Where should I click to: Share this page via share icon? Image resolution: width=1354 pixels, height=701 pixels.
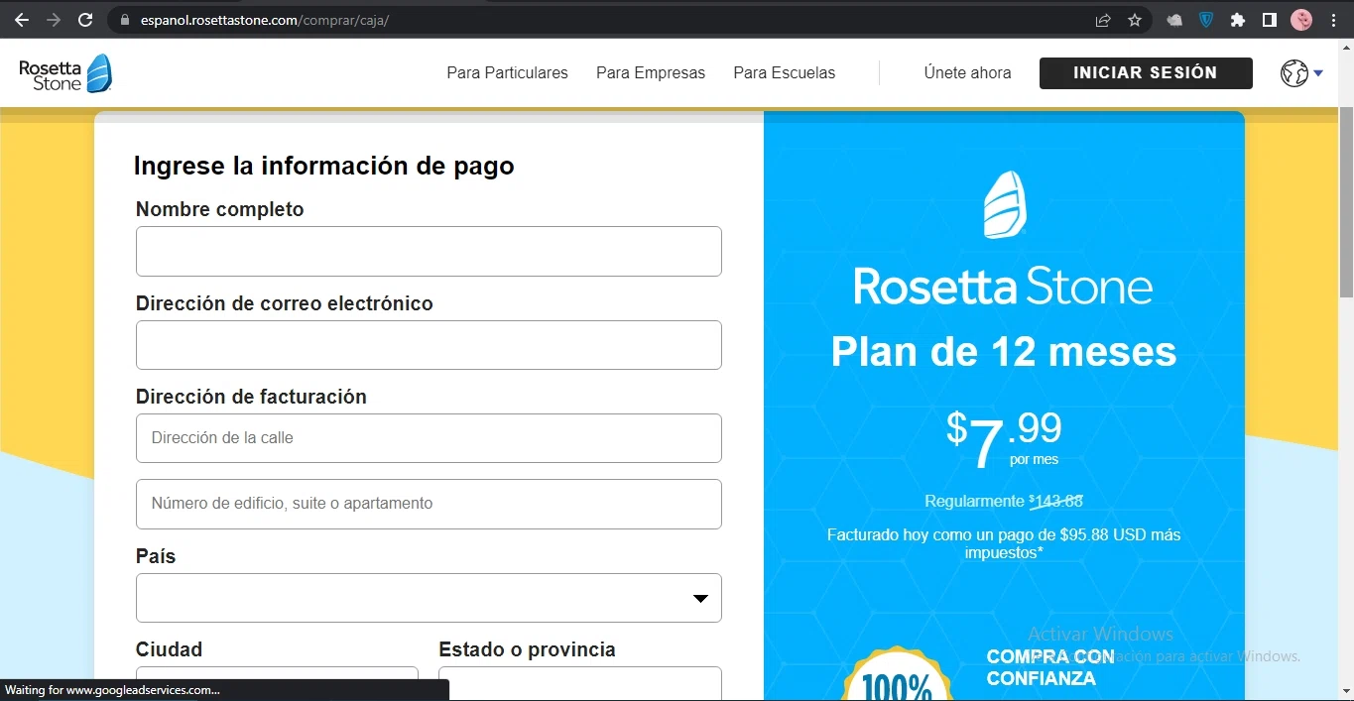[x=1103, y=20]
